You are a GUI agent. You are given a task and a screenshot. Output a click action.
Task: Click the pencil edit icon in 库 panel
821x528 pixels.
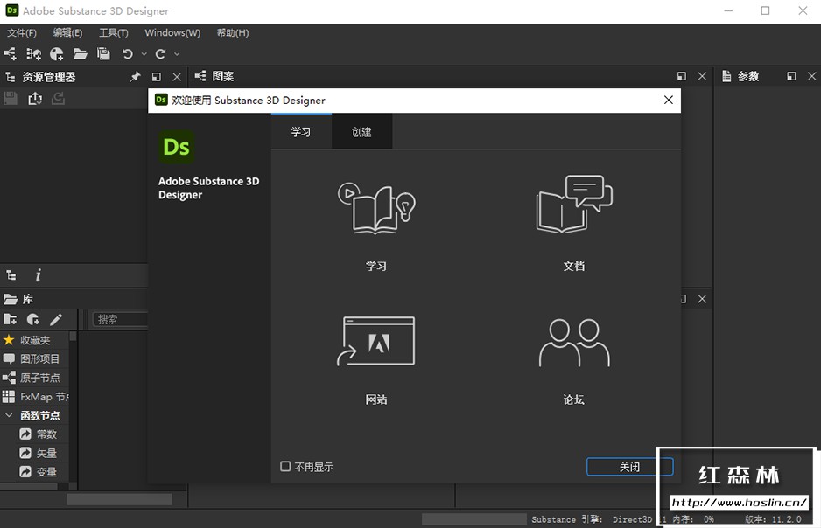pos(56,320)
